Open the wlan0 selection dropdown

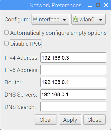click(x=89, y=19)
